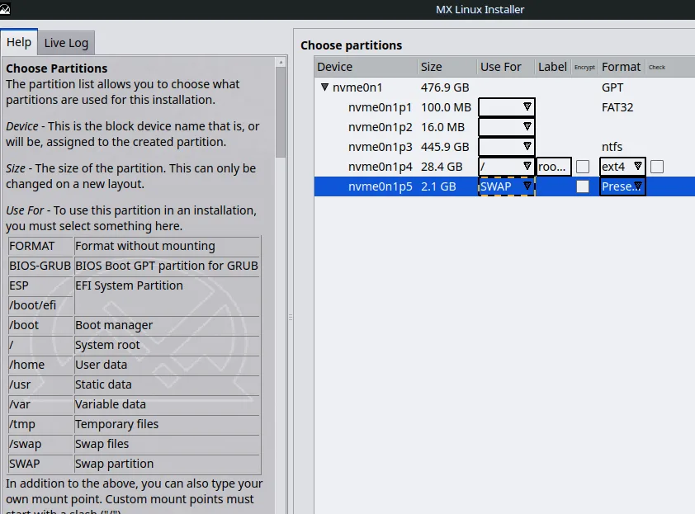Select the nvme0n1p4 partition row
This screenshot has width=695, height=514.
click(x=504, y=167)
